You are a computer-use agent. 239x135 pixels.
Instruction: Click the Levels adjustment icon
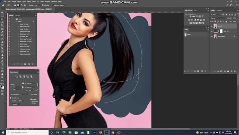(x=194, y=16)
